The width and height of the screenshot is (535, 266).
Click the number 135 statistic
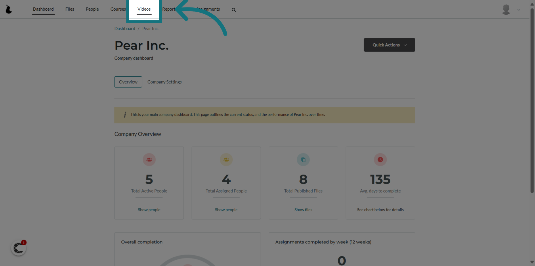380,180
